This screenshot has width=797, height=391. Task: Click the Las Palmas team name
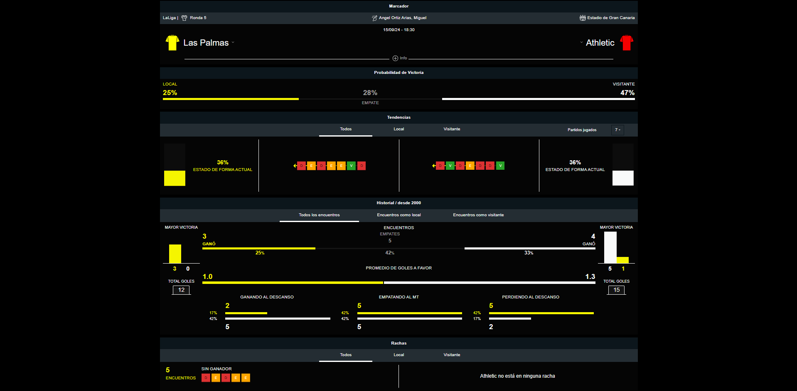(206, 43)
